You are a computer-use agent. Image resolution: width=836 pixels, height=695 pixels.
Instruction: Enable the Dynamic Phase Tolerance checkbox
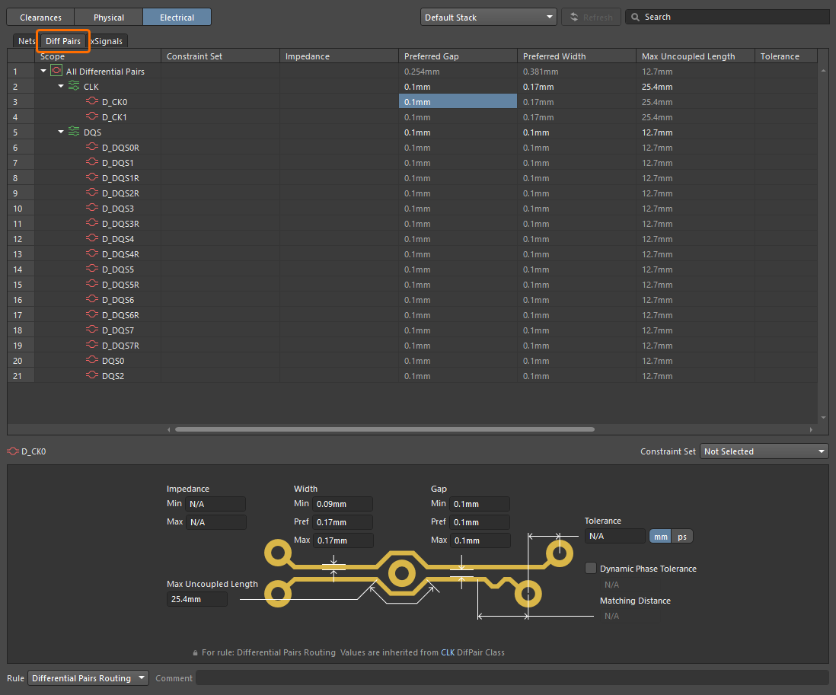(591, 568)
